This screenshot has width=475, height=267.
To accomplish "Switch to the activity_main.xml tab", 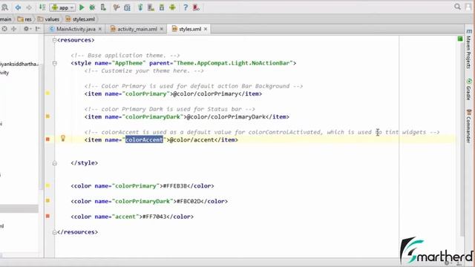I will 137,29.
